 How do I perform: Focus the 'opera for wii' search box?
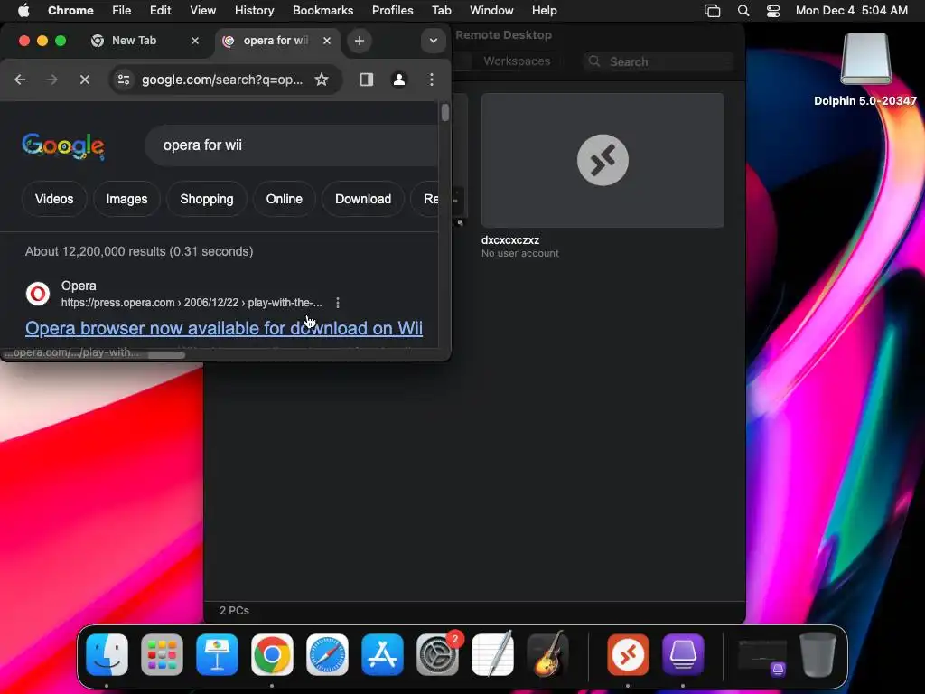pos(292,145)
